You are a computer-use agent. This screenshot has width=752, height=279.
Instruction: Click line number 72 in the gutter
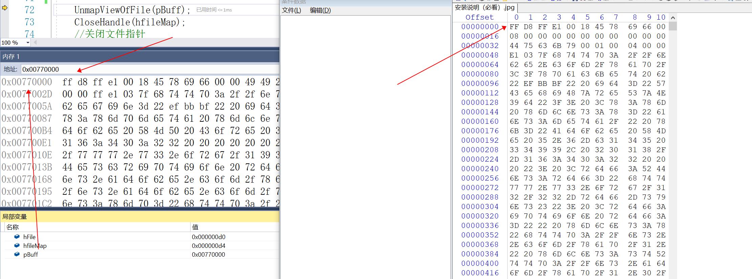pos(29,10)
